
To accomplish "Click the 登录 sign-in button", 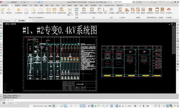I will (139, 2).
